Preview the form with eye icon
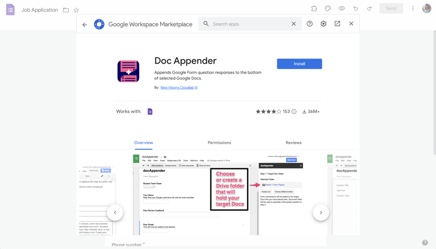436x249 pixels. point(342,9)
